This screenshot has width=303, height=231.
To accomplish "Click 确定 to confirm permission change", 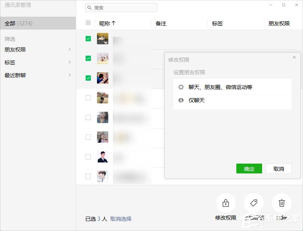I will [249, 169].
